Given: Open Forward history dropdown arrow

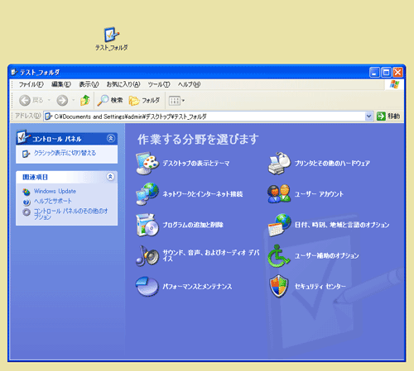Looking at the screenshot, I should point(74,100).
